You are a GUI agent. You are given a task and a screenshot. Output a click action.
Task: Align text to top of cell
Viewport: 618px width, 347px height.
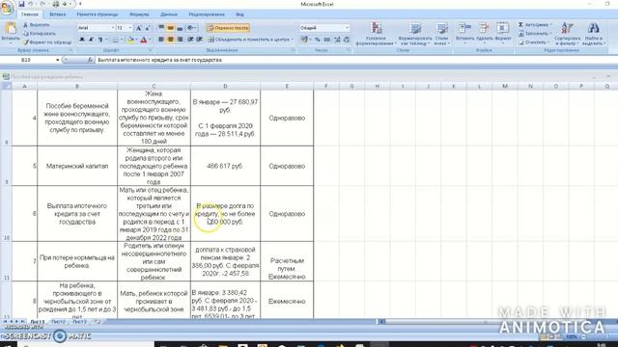click(x=161, y=28)
